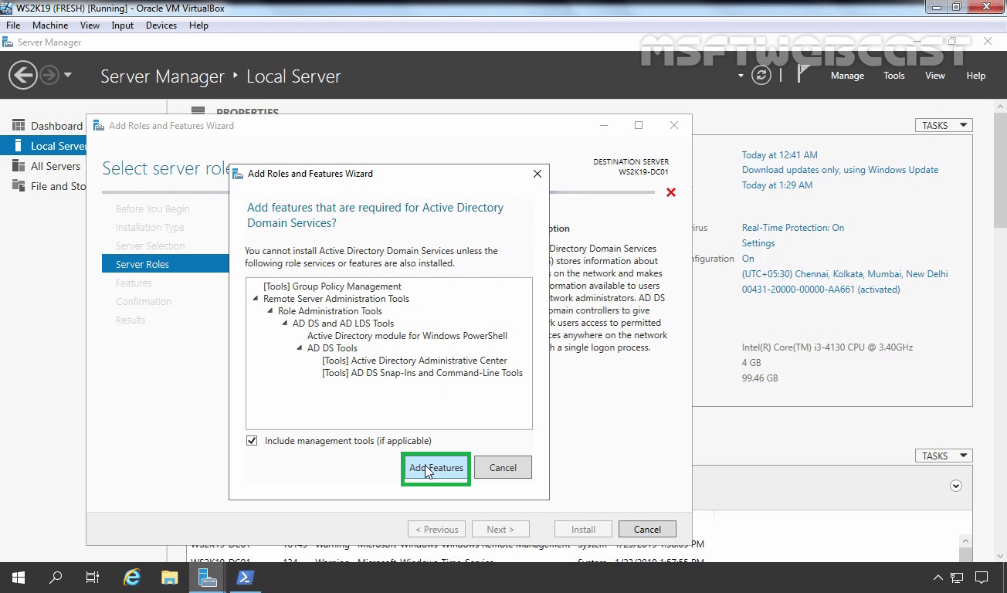Open the Tools menu

pyautogui.click(x=894, y=76)
